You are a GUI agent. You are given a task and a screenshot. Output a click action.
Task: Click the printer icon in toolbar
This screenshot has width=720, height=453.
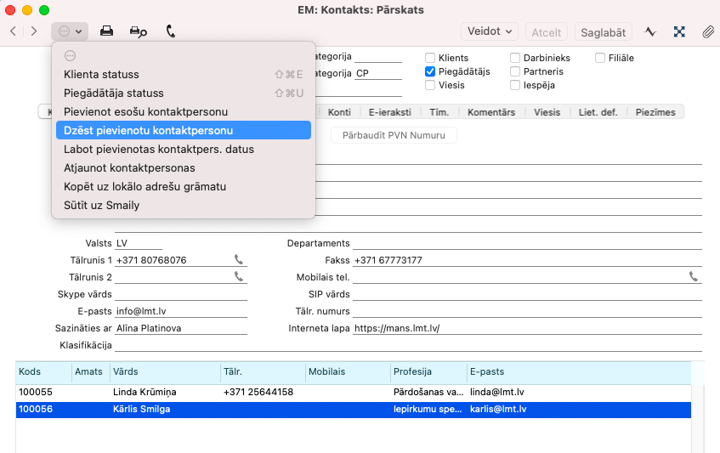[107, 31]
